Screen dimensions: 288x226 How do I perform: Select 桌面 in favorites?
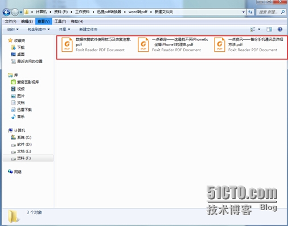coord(21,55)
